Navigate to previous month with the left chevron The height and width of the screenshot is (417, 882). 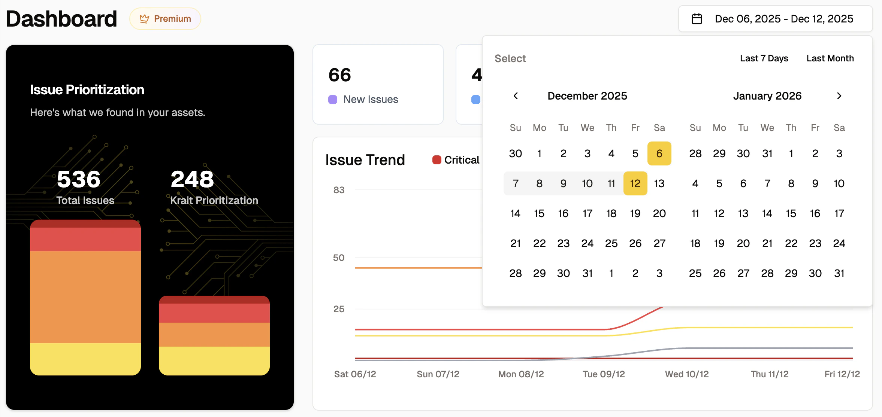tap(516, 96)
